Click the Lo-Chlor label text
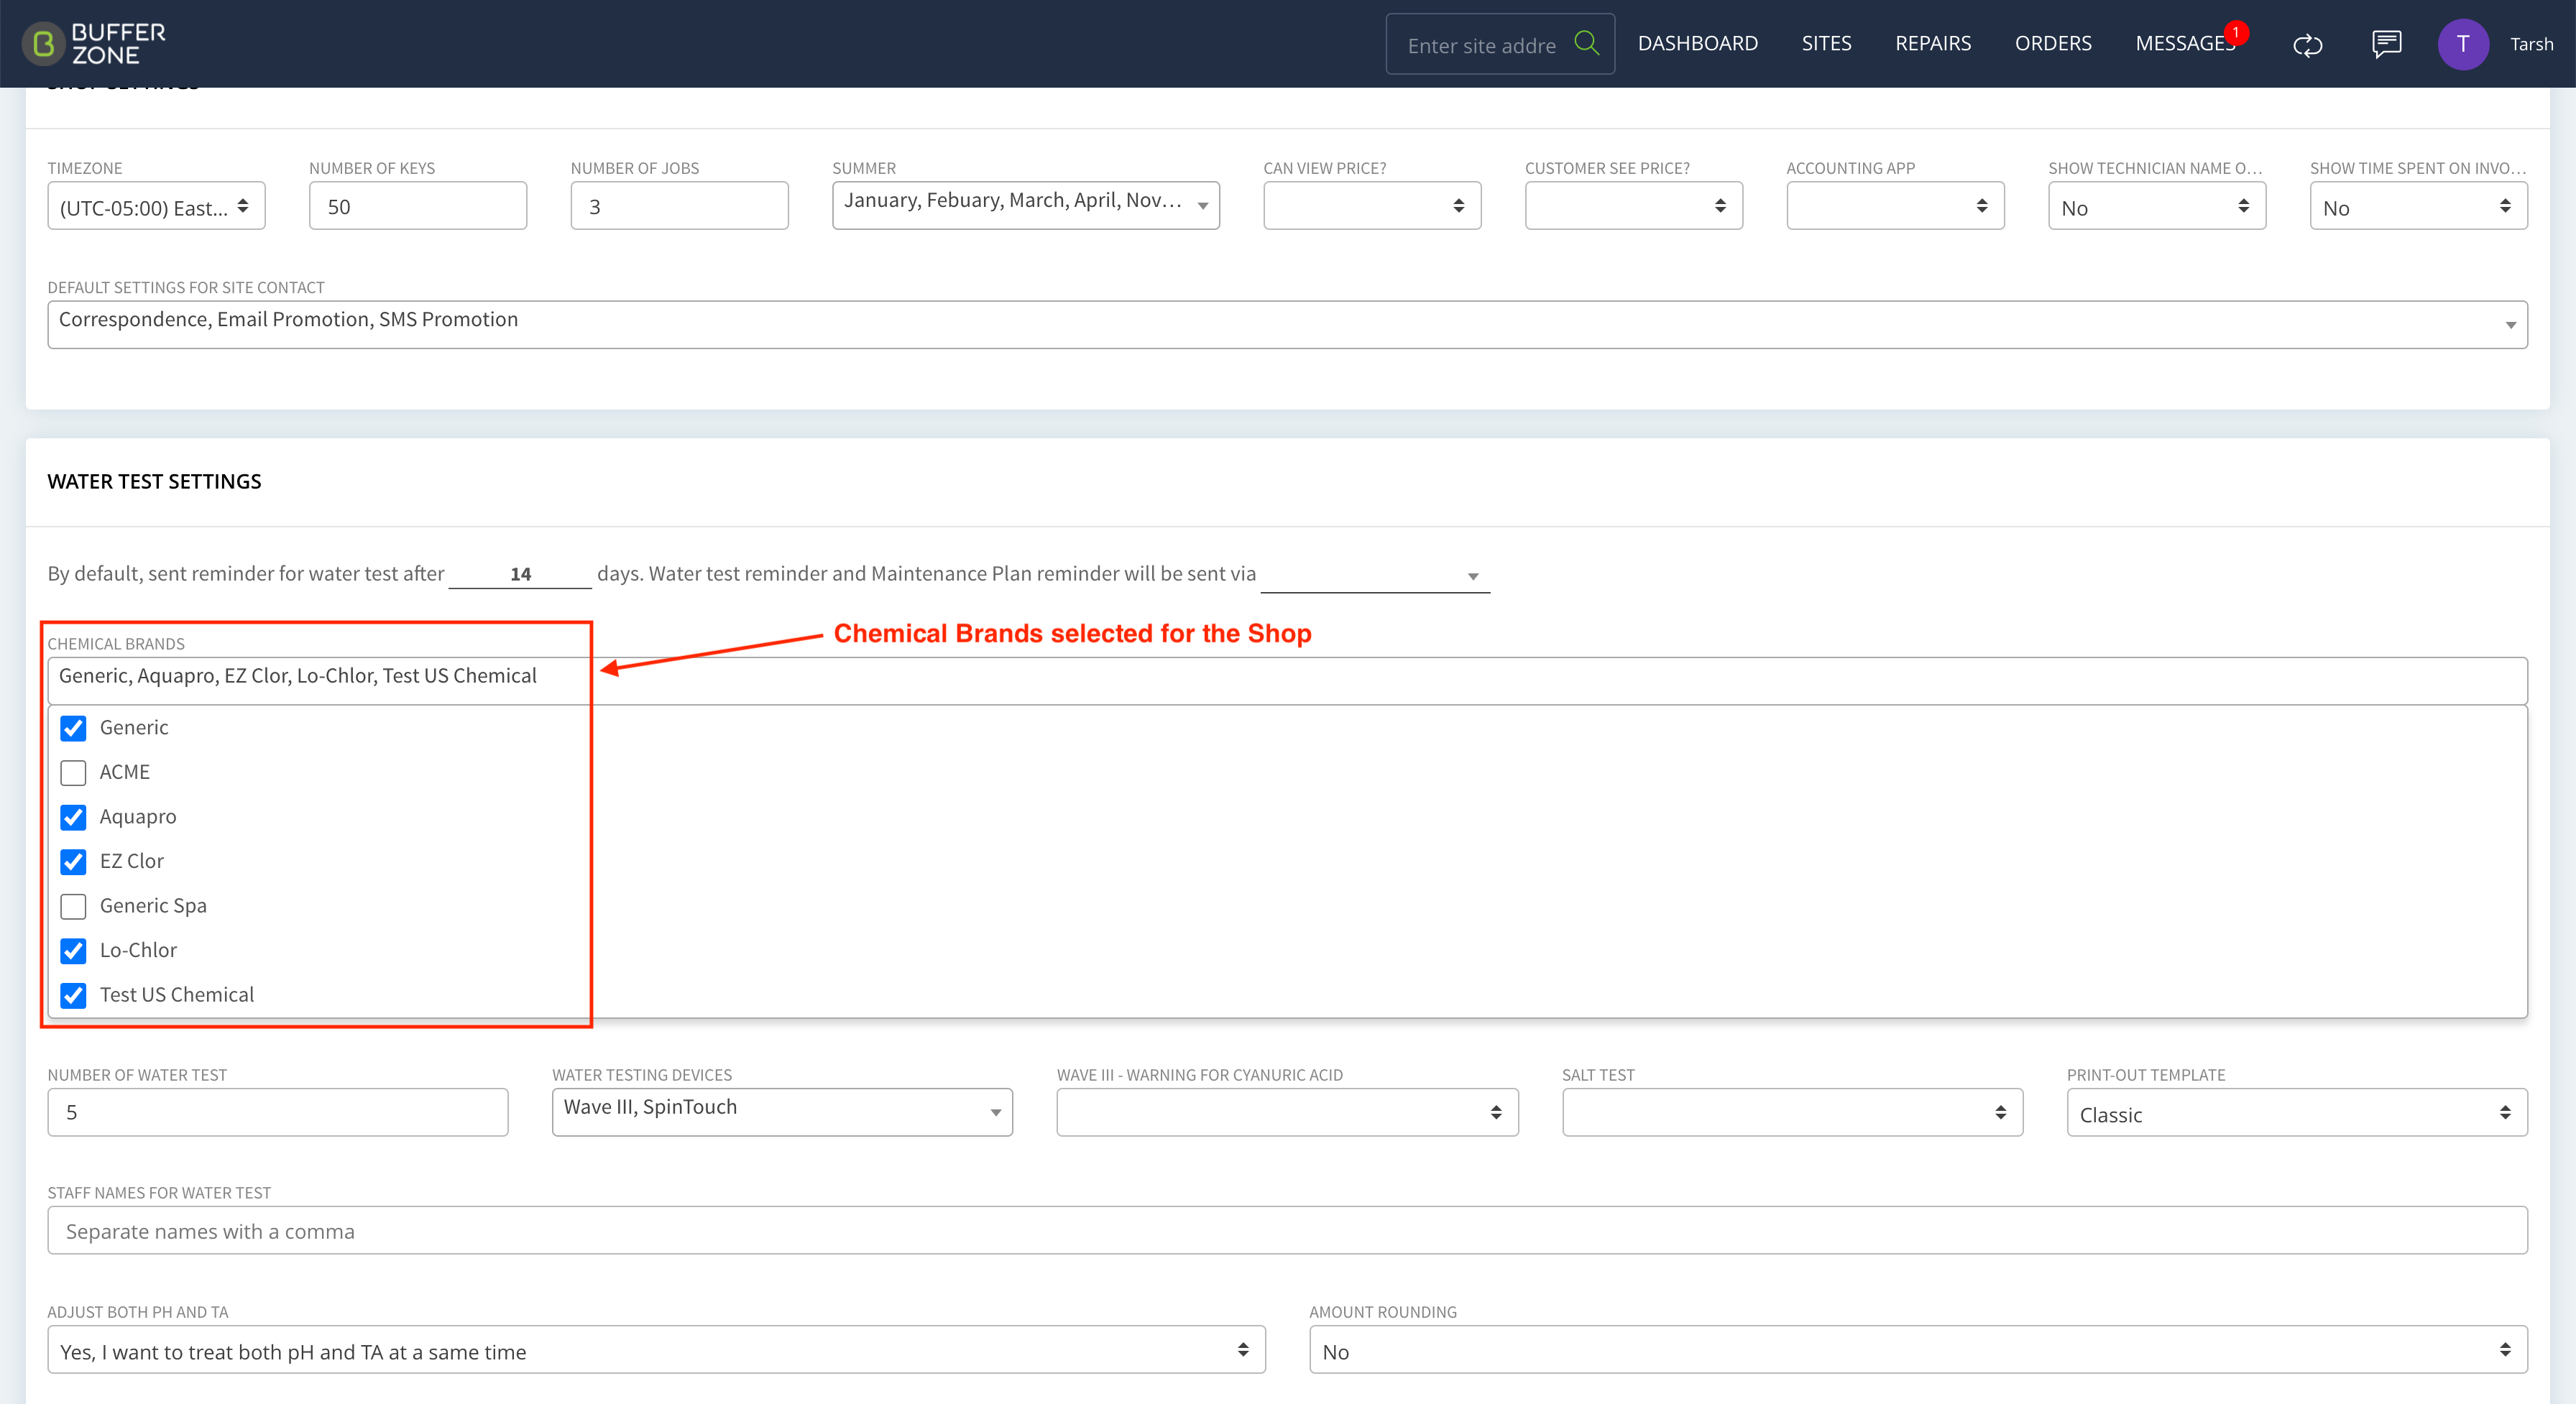This screenshot has width=2576, height=1404. (138, 950)
